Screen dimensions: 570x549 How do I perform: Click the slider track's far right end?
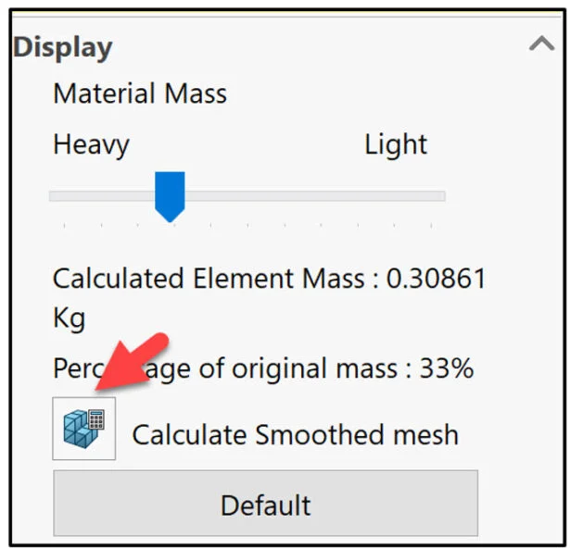[x=440, y=196]
